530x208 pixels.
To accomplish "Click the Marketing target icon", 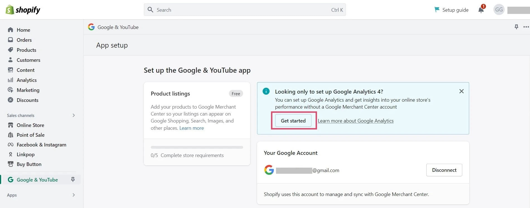I will click(x=11, y=90).
